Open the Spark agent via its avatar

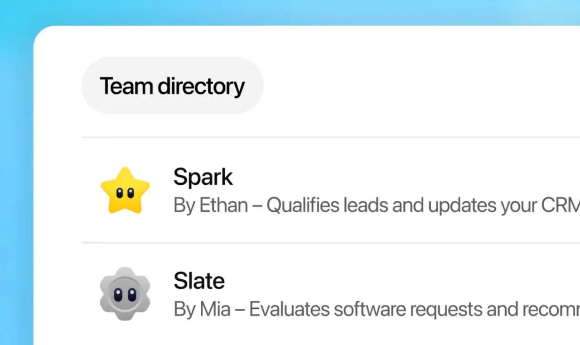pyautogui.click(x=125, y=189)
